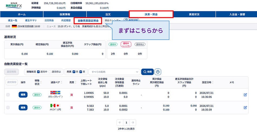Go to next page arrow
257x132 pixels.
click(x=133, y=123)
